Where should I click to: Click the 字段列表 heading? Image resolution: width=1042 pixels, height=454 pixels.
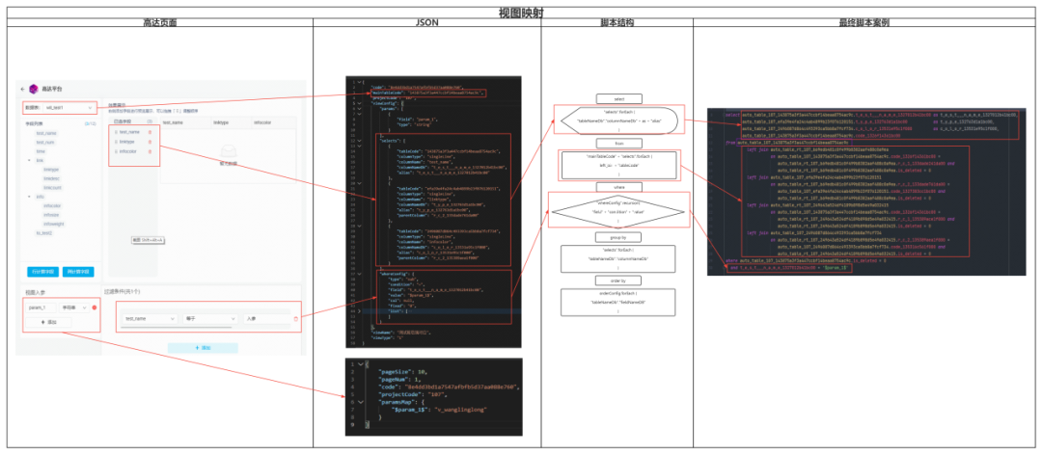click(35, 123)
